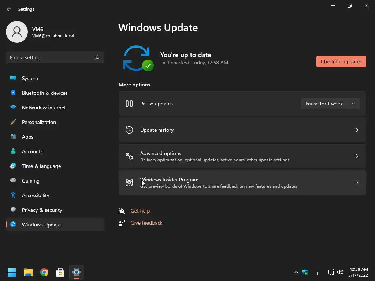The image size is (375, 281).
Task: Click Pause for 1 week button
Action: click(324, 104)
